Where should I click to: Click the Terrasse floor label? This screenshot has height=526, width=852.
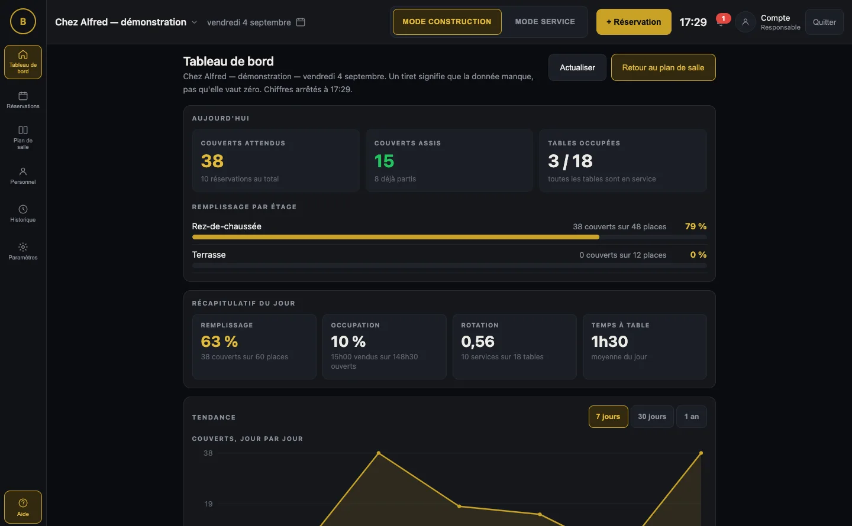pos(209,255)
